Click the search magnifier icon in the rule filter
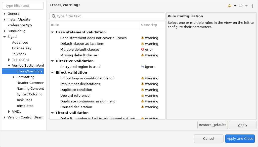258x147 pixels. [x=54, y=16]
